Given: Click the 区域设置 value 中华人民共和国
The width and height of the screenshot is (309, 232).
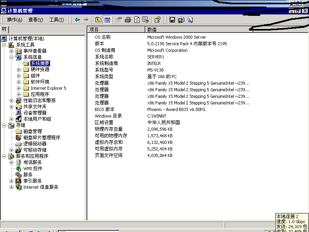Looking at the screenshot, I should 163,123.
